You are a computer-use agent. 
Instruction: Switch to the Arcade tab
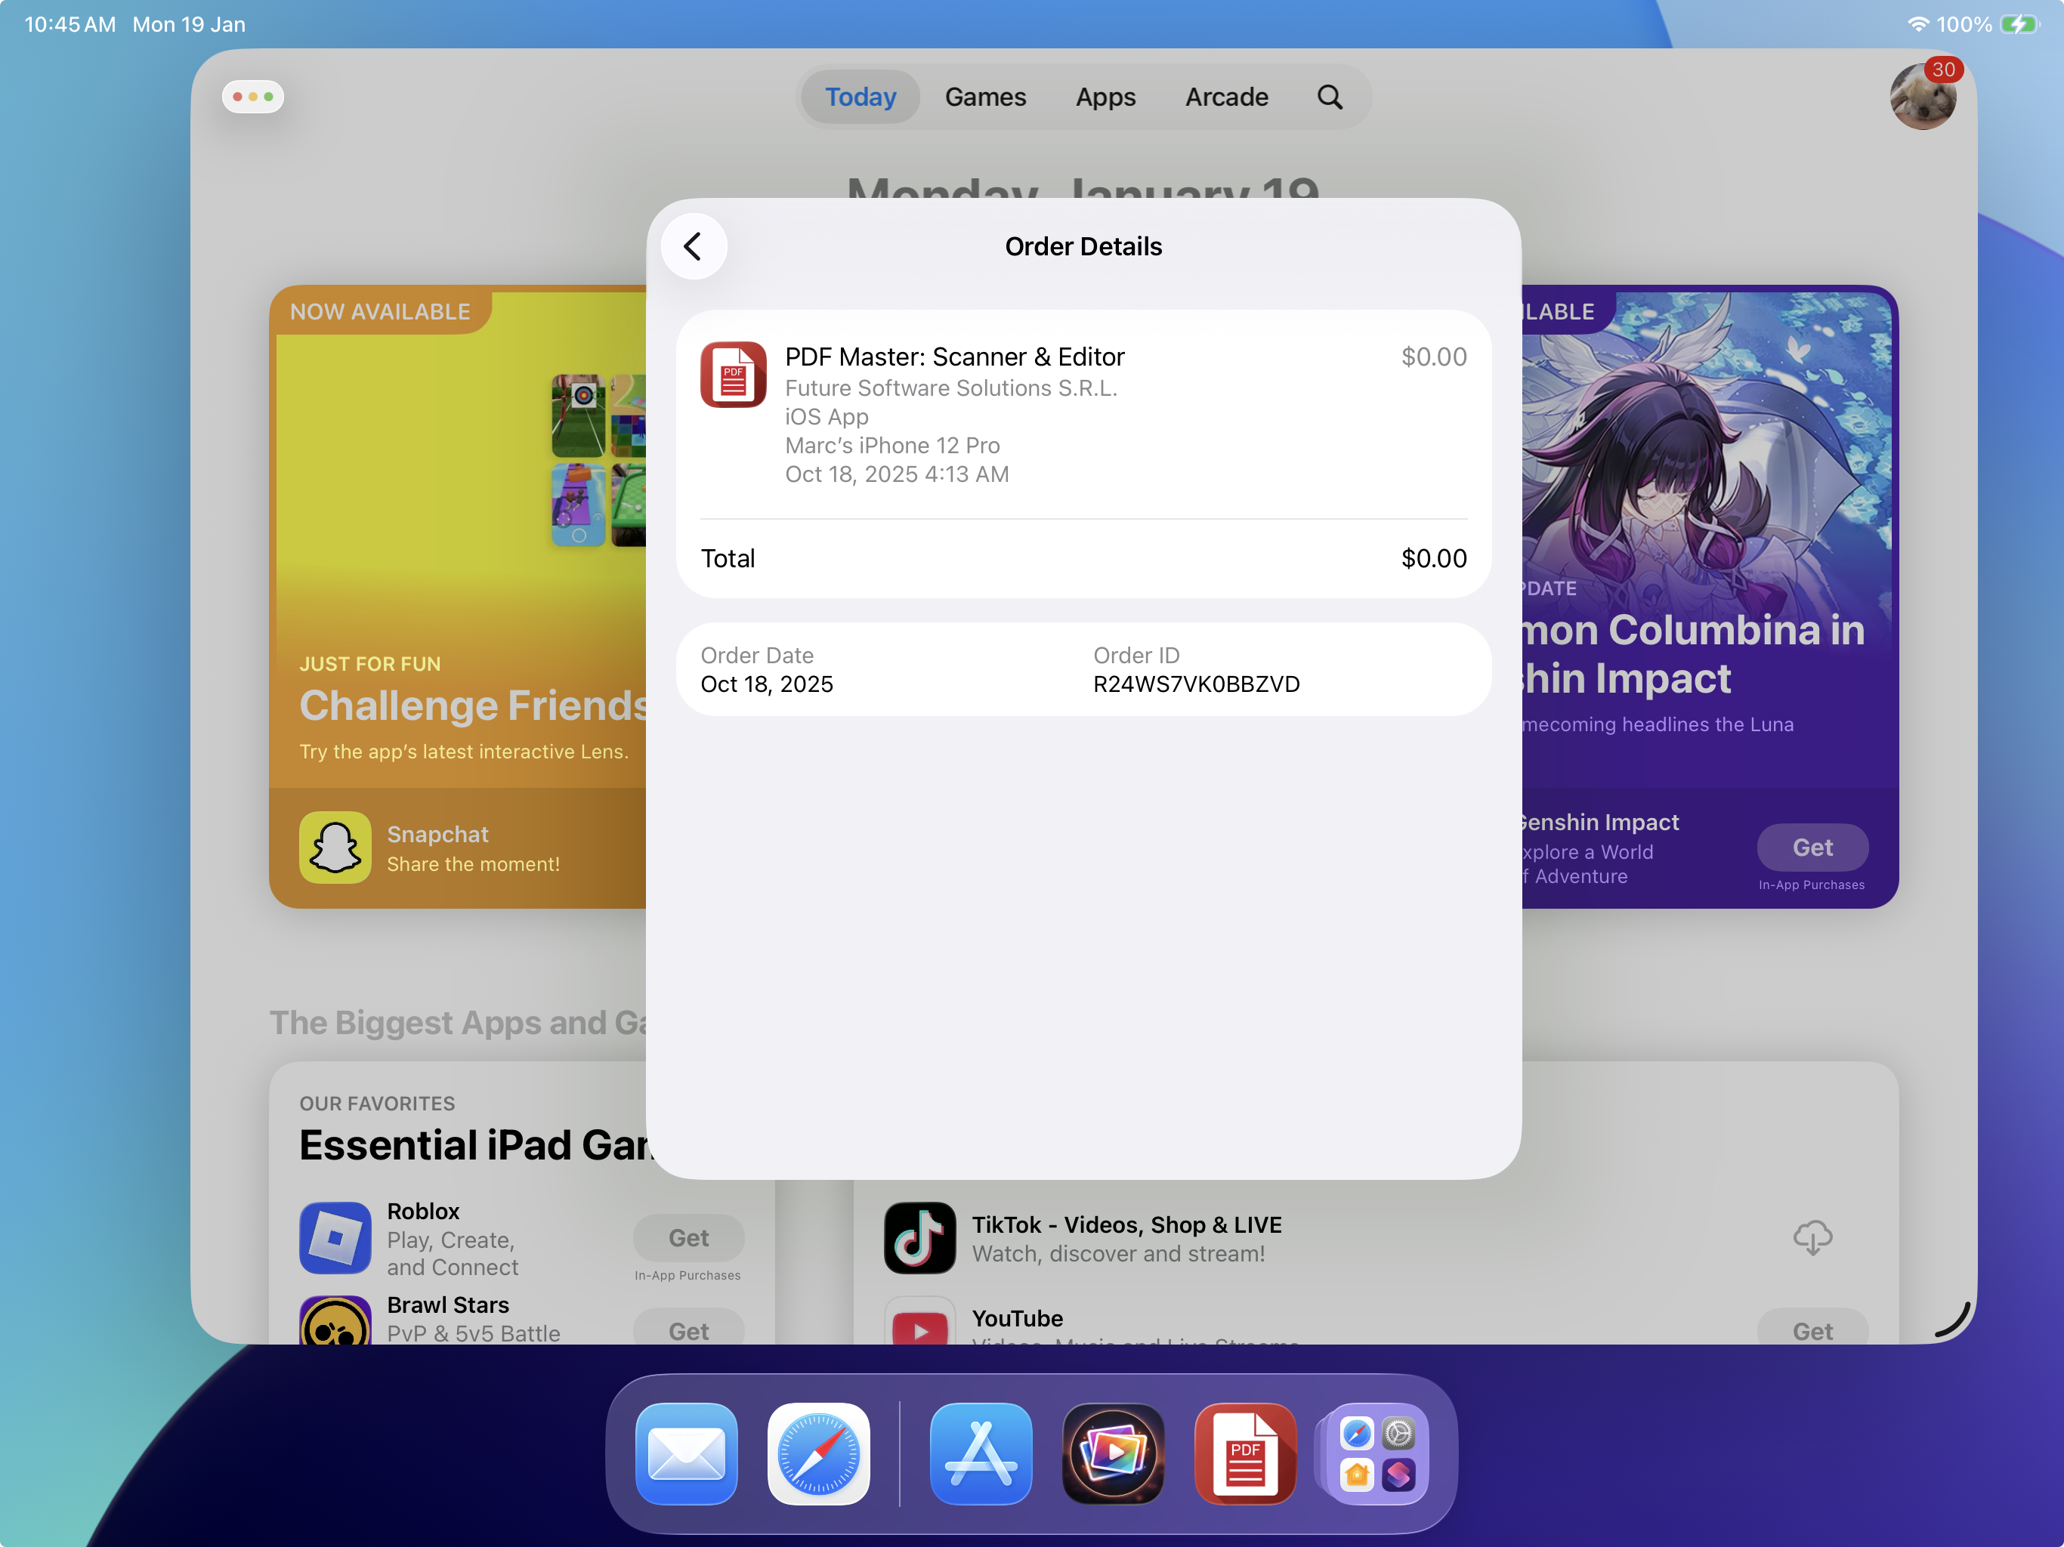(x=1225, y=97)
